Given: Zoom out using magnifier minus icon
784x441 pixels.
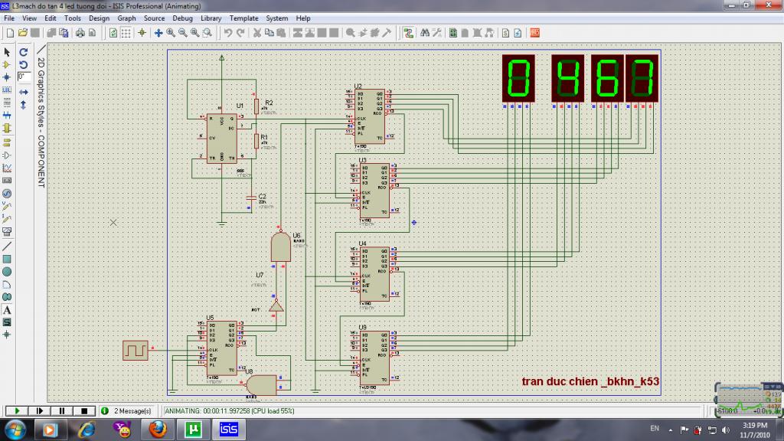Looking at the screenshot, I should tap(183, 33).
